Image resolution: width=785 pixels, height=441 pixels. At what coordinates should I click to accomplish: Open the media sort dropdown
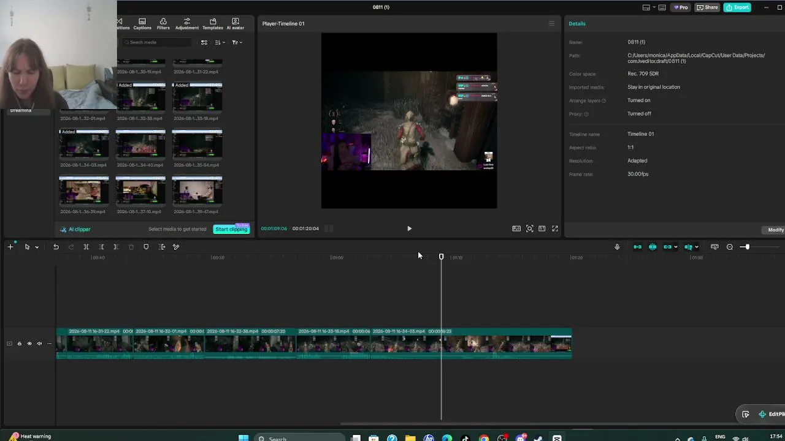pyautogui.click(x=220, y=42)
